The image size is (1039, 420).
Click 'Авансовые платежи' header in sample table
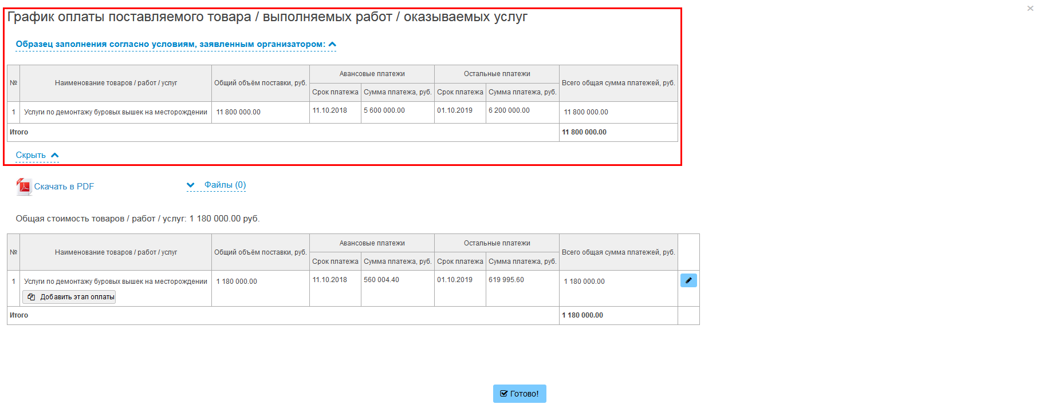[372, 74]
